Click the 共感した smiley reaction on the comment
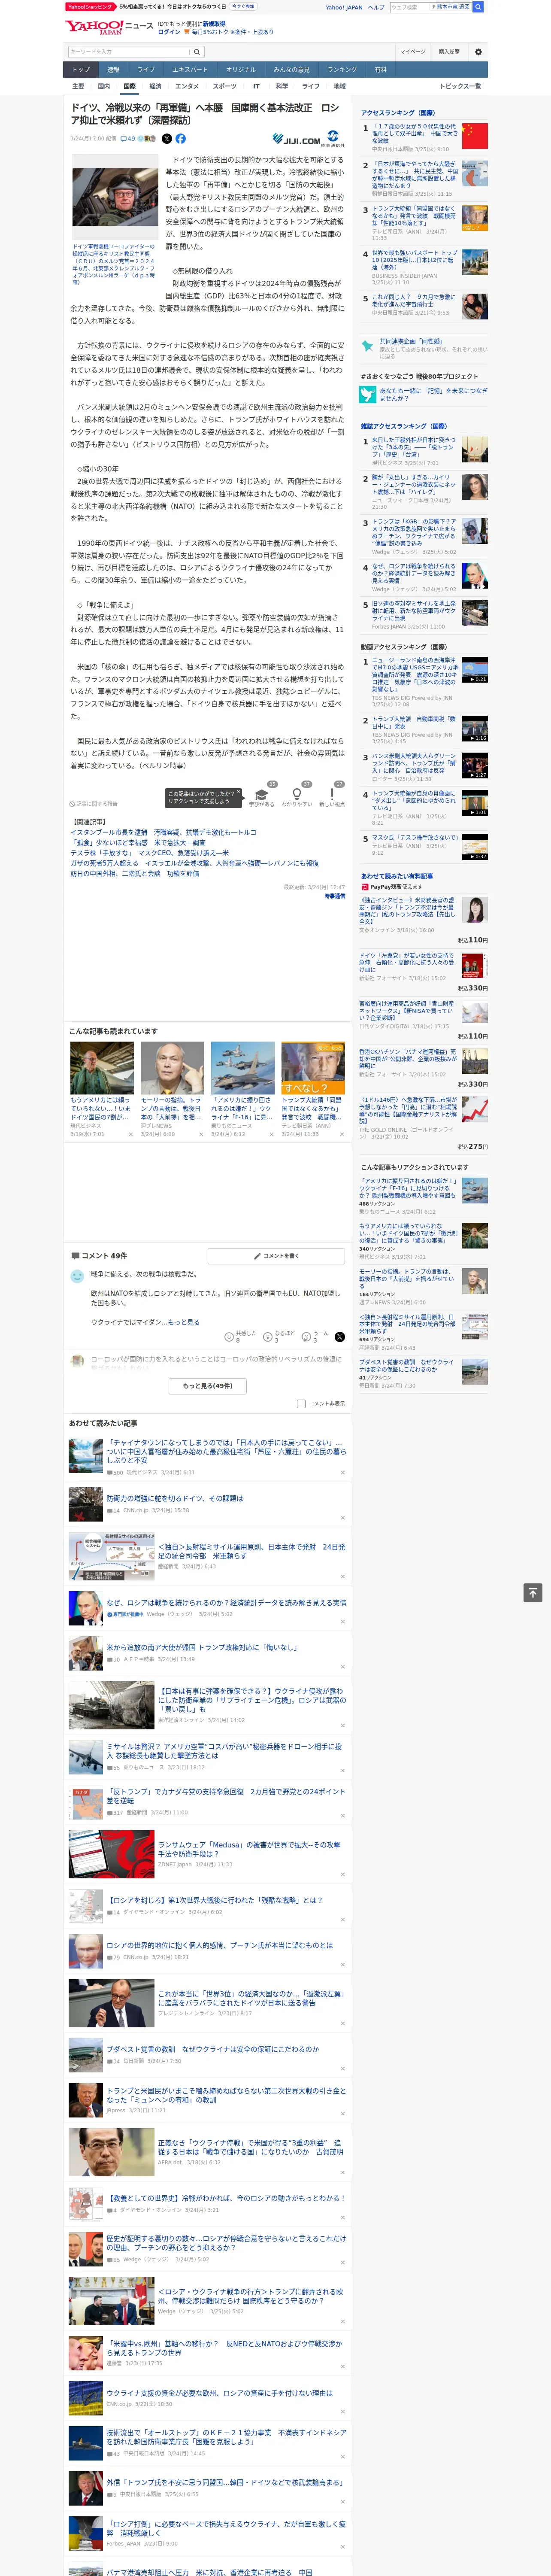The height and width of the screenshot is (2576, 551). [242, 1336]
